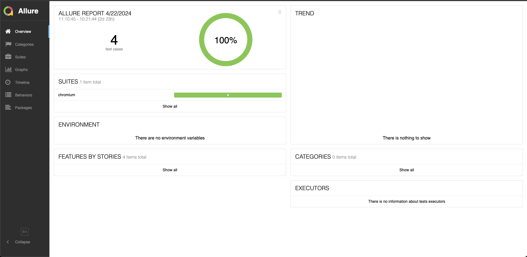Show all entries in the Categories widget

[x=406, y=170]
